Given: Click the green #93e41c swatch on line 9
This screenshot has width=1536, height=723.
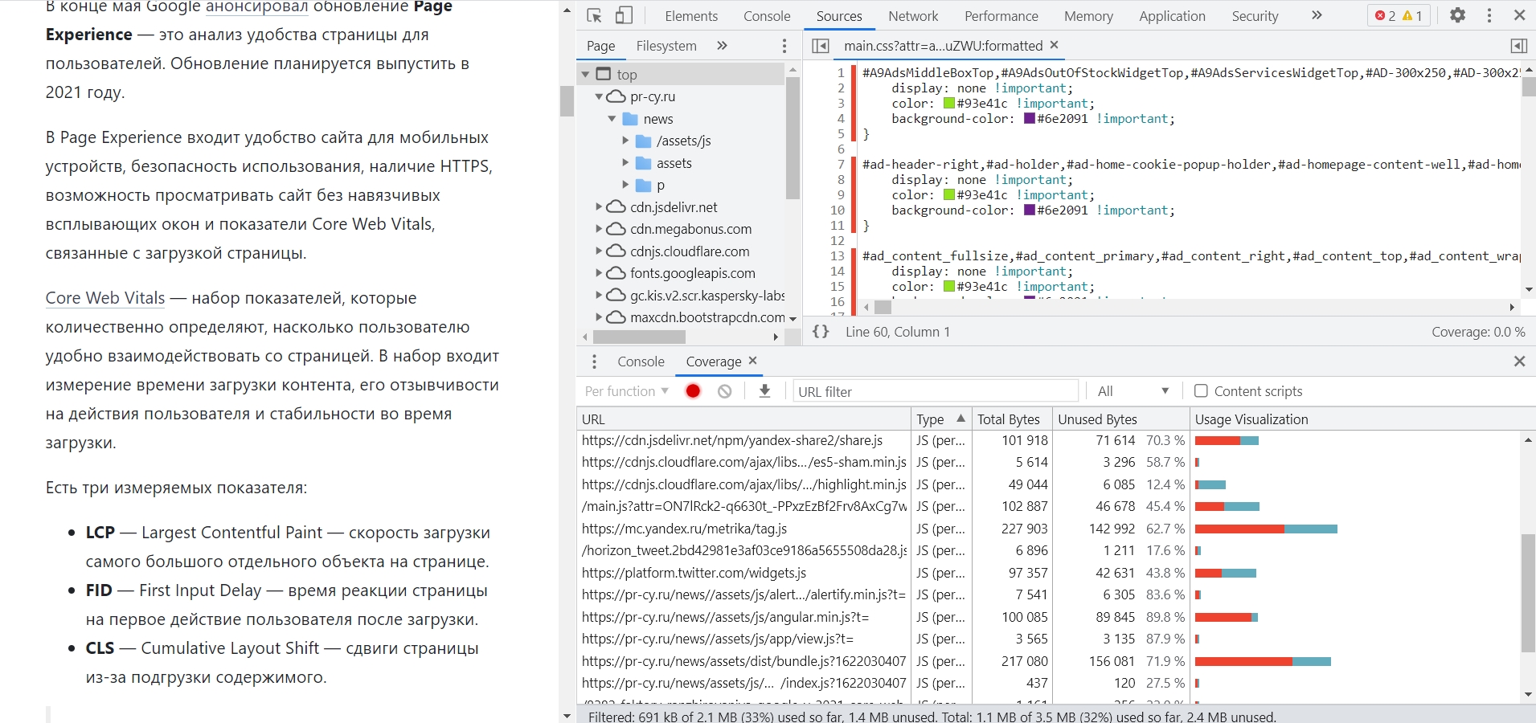Looking at the screenshot, I should point(948,194).
